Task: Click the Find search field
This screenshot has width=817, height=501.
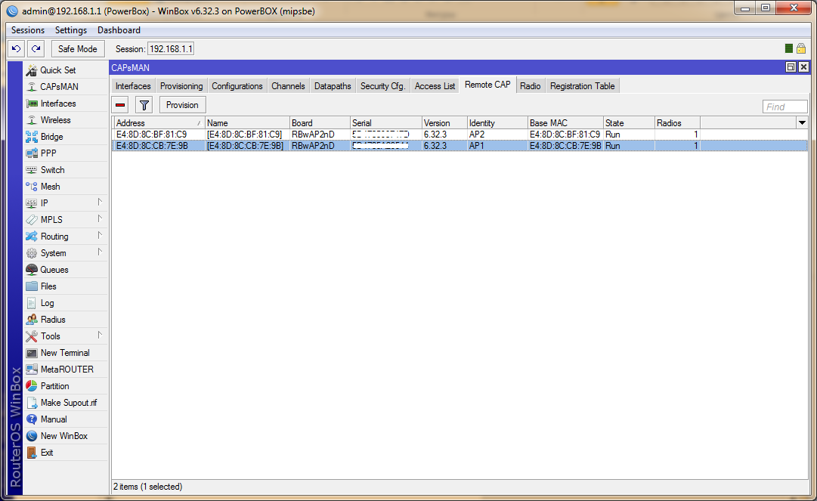Action: 785,107
